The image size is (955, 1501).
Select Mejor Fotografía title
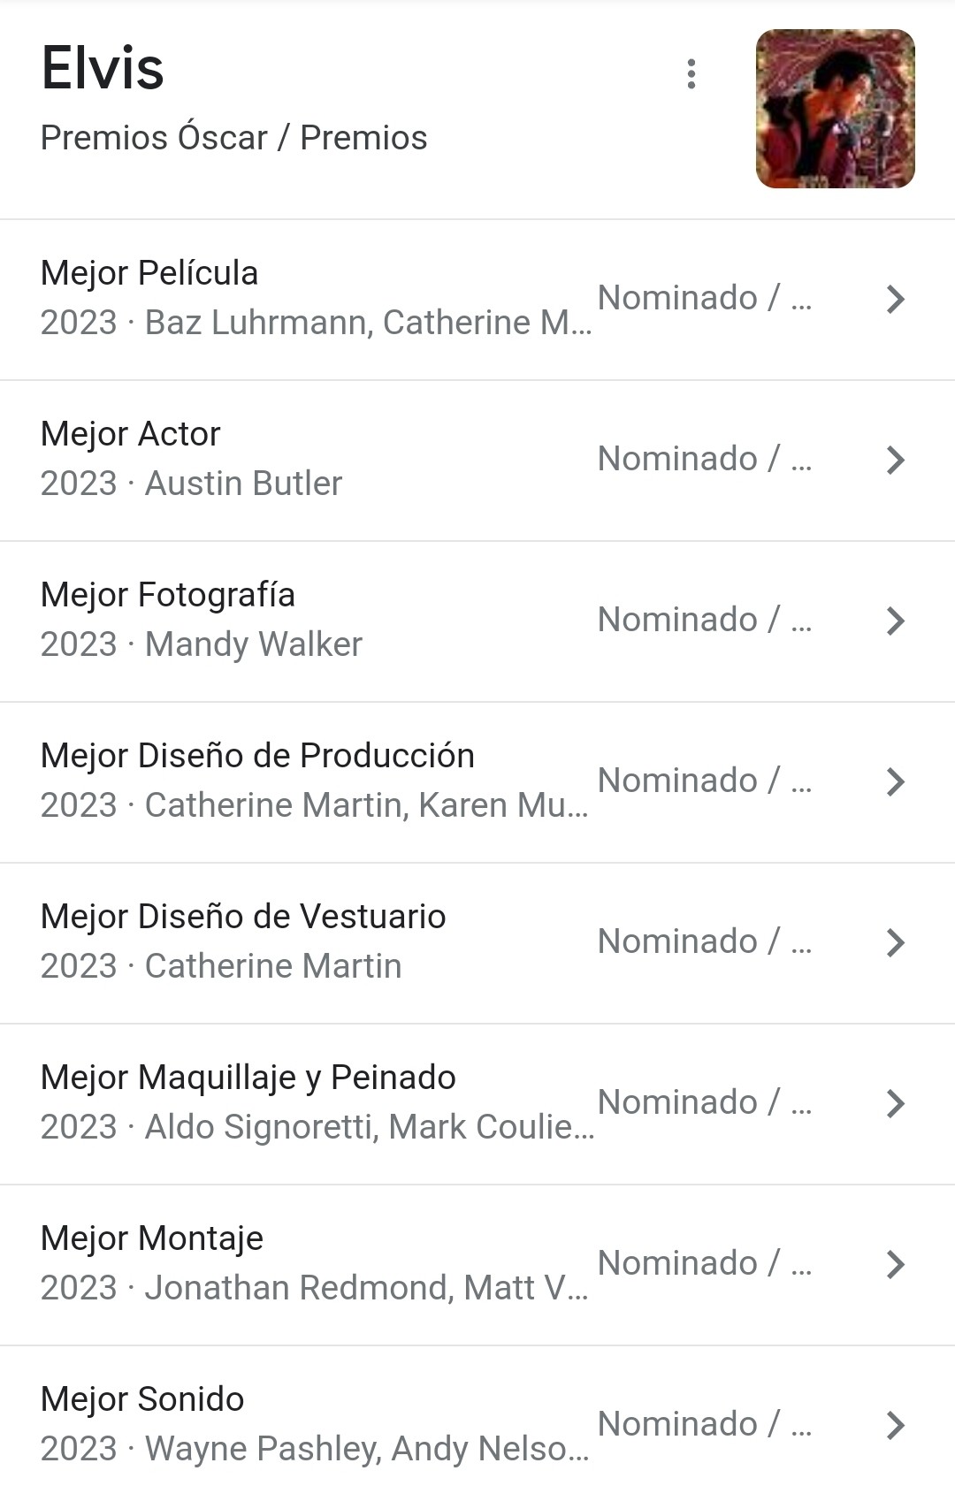coord(168,595)
